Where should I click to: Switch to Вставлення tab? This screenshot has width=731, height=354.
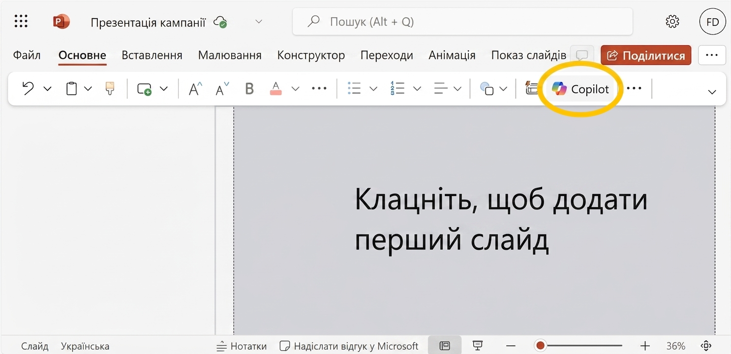pos(152,55)
